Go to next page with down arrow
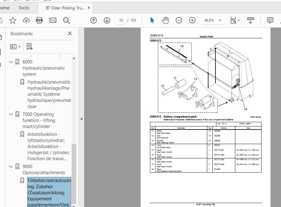 click(x=107, y=20)
